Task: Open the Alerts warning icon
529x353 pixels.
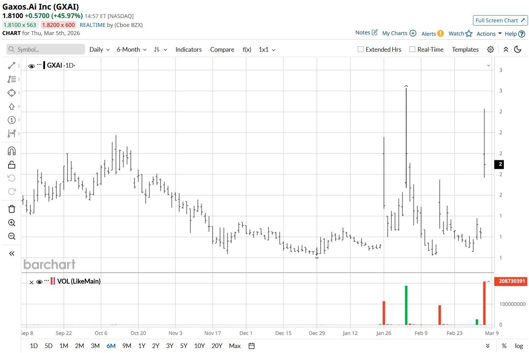Action: [x=440, y=33]
